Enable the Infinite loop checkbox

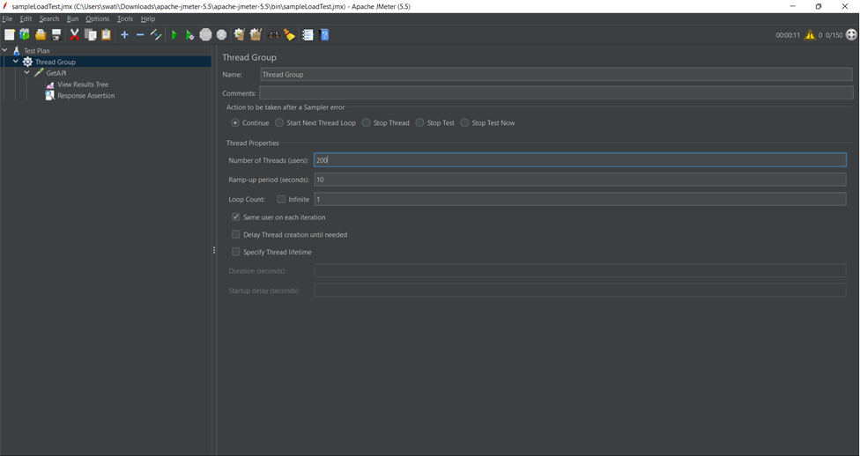tap(281, 199)
